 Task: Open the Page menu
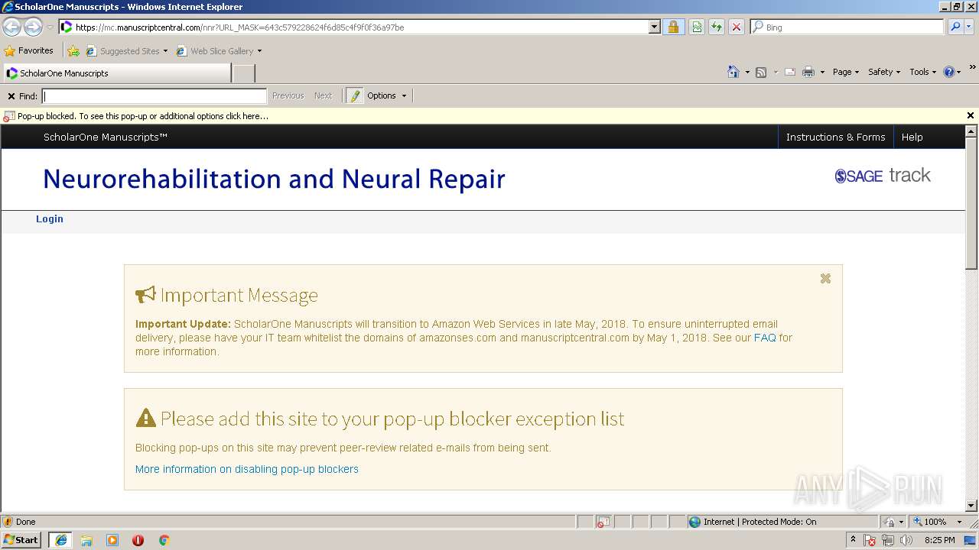(846, 72)
